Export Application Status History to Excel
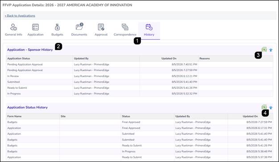The image size is (279, 162). [x=264, y=107]
